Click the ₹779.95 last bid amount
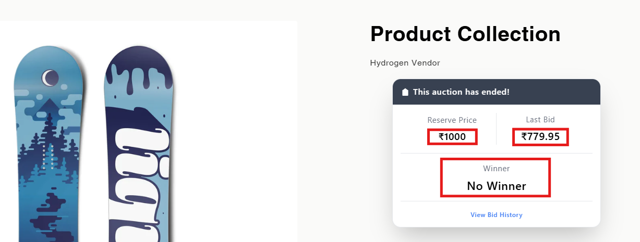This screenshot has width=640, height=242. (540, 137)
